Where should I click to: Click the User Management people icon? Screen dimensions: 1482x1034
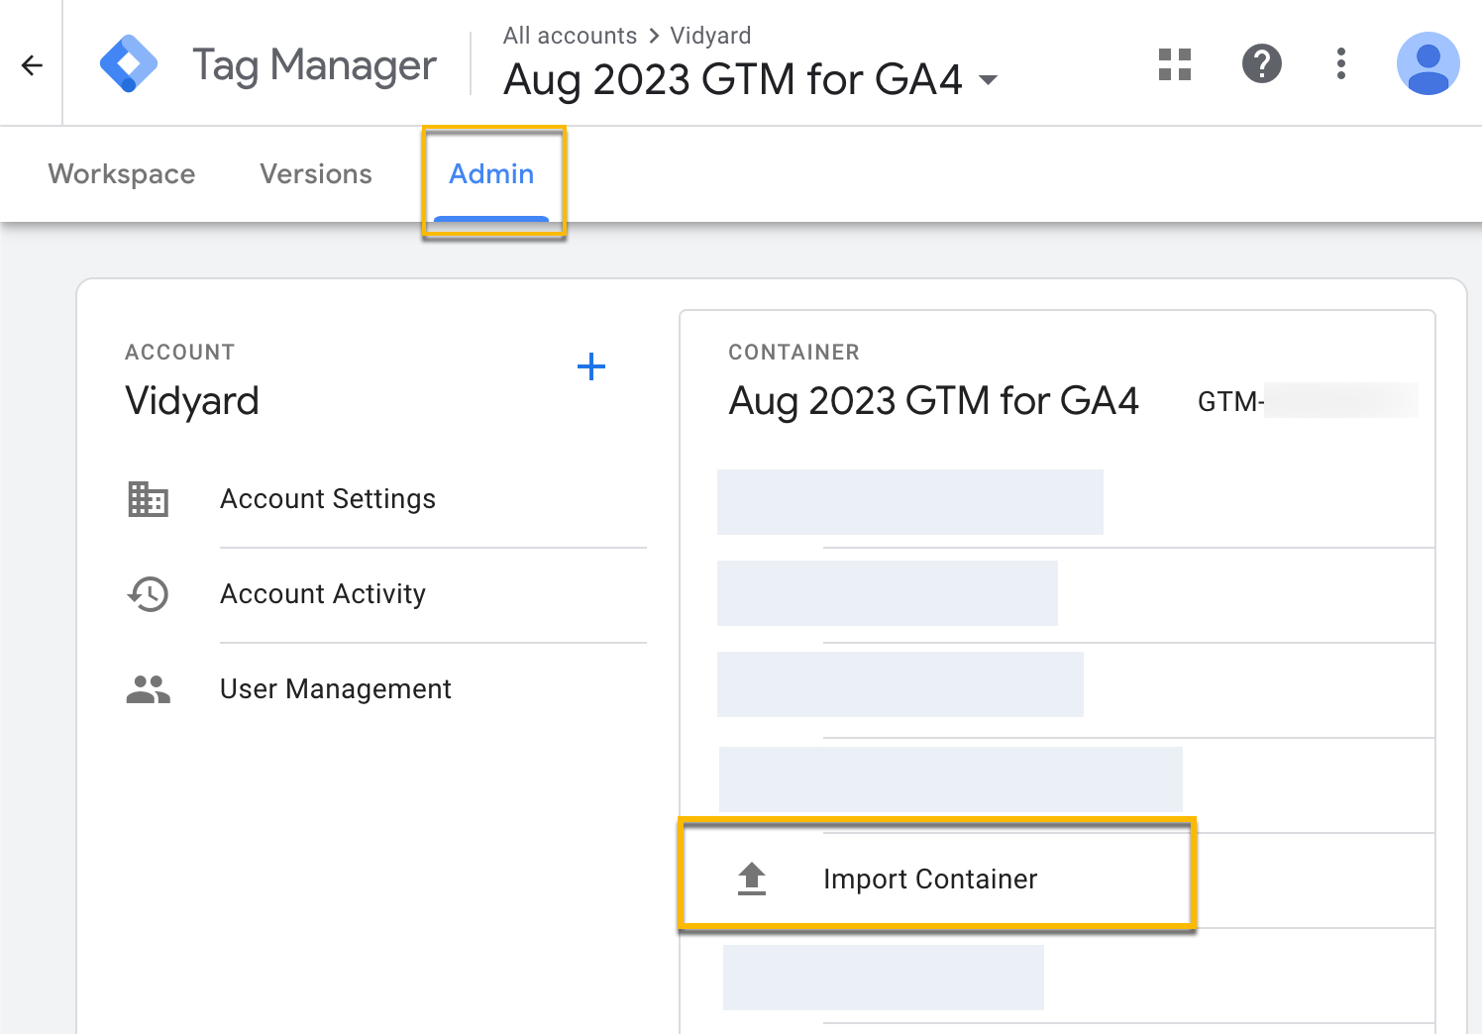[x=149, y=689]
